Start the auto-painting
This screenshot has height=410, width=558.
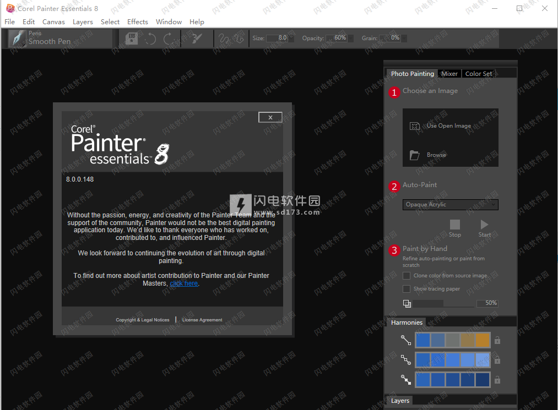click(x=484, y=228)
